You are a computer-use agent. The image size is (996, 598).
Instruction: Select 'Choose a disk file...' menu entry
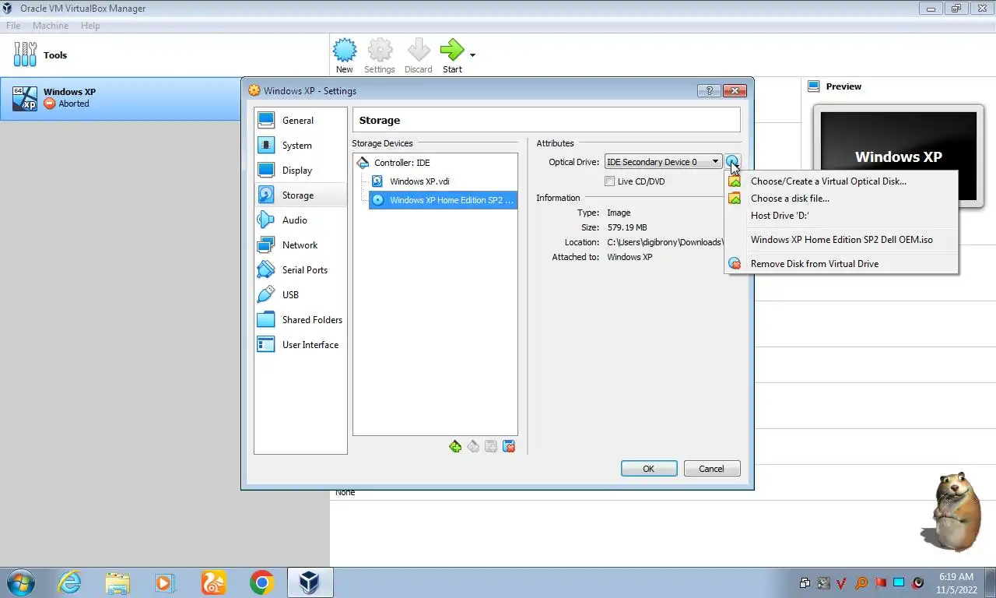pos(841,199)
